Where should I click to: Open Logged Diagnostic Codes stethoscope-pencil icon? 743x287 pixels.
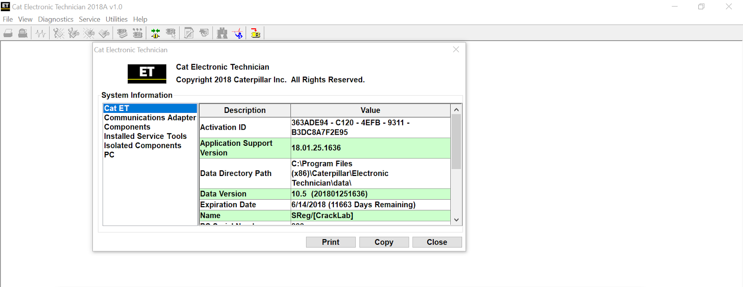coord(73,33)
